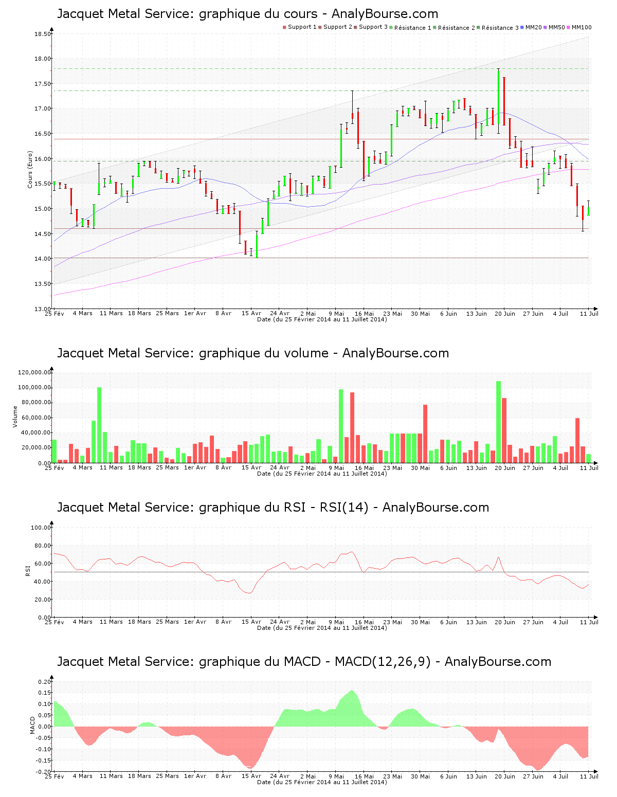Click '1er Avr' date under the volume chart
617x797 pixels.
point(195,468)
